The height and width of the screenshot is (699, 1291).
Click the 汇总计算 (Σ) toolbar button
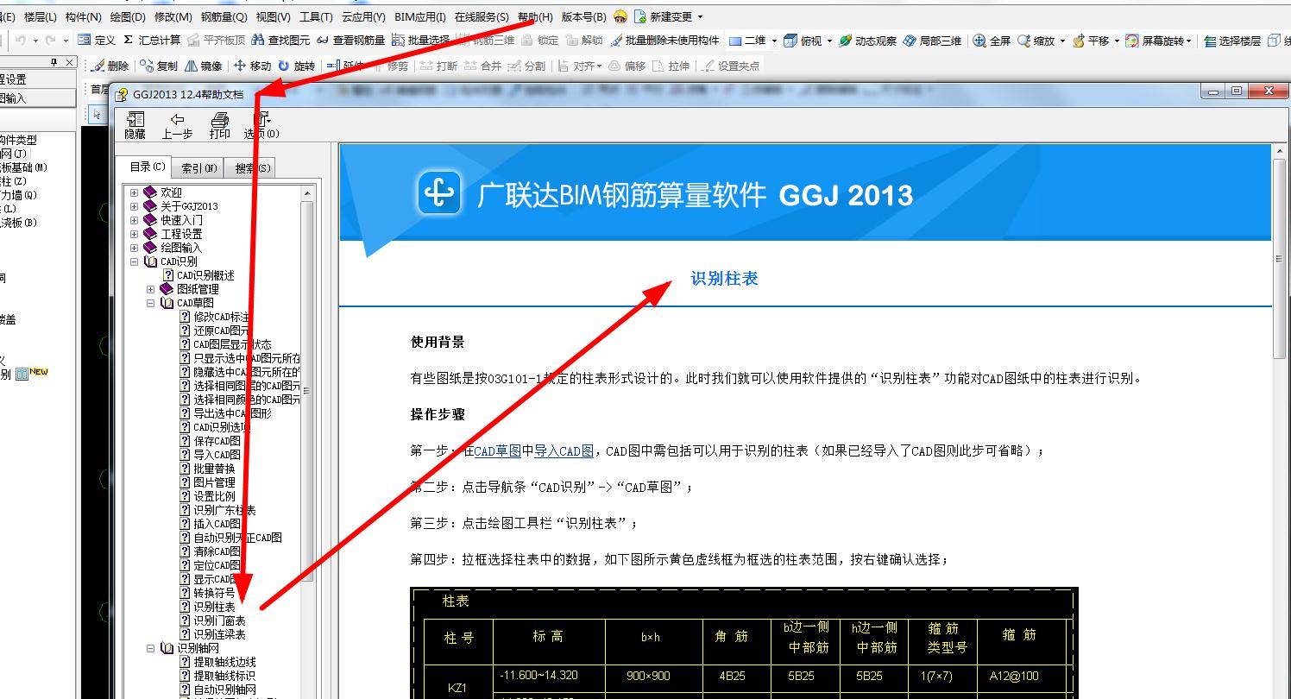click(152, 40)
